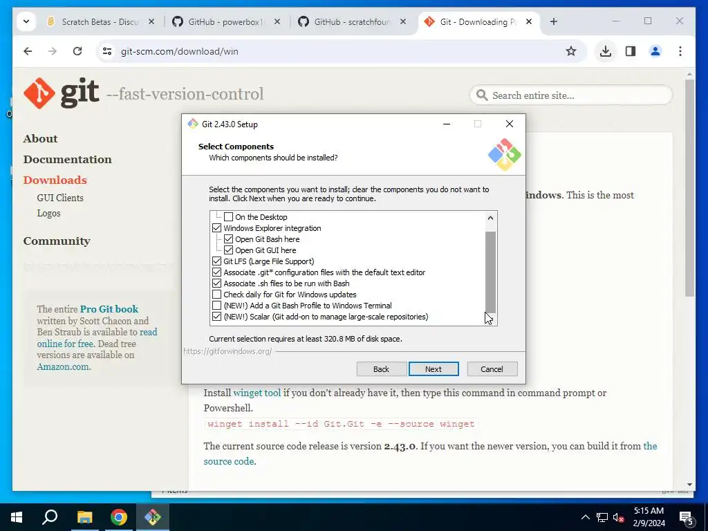The height and width of the screenshot is (531, 708).
Task: Click the Git installer logo in the setup header
Action: pyautogui.click(x=504, y=155)
